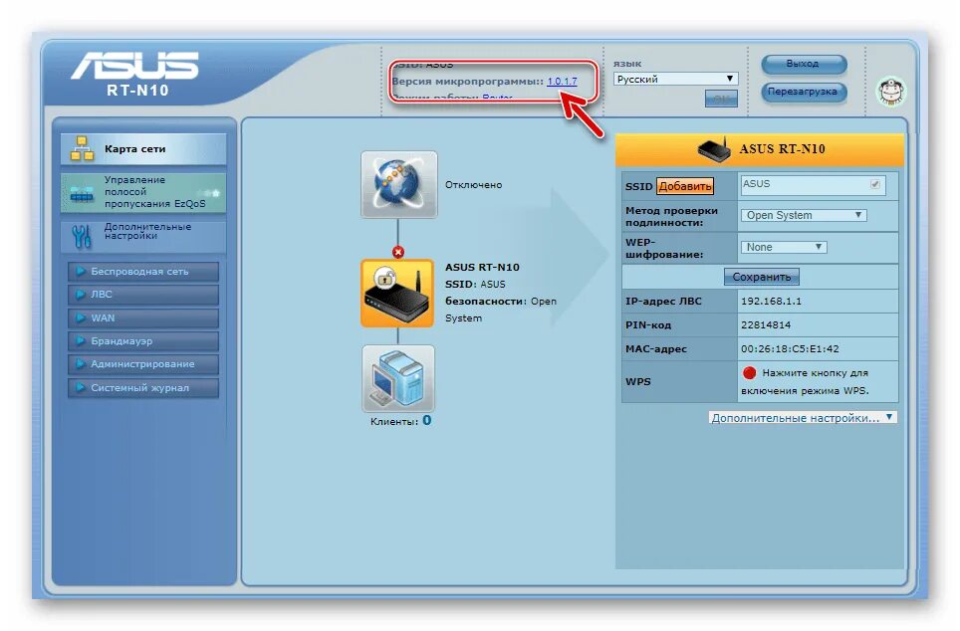Click the router image in ASUS RT-N10 panel header
The width and height of the screenshot is (960, 631).
pyautogui.click(x=713, y=149)
